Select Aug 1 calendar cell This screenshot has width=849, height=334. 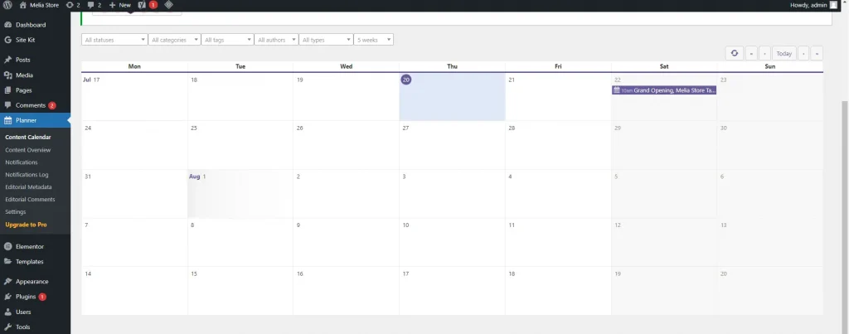point(240,194)
